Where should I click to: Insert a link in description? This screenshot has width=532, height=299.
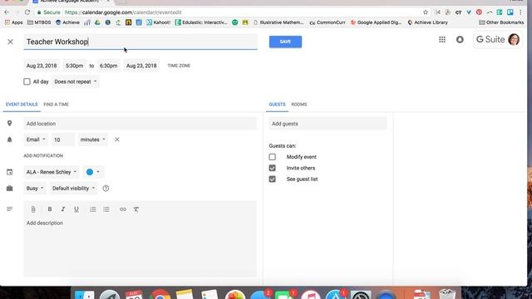(x=123, y=209)
